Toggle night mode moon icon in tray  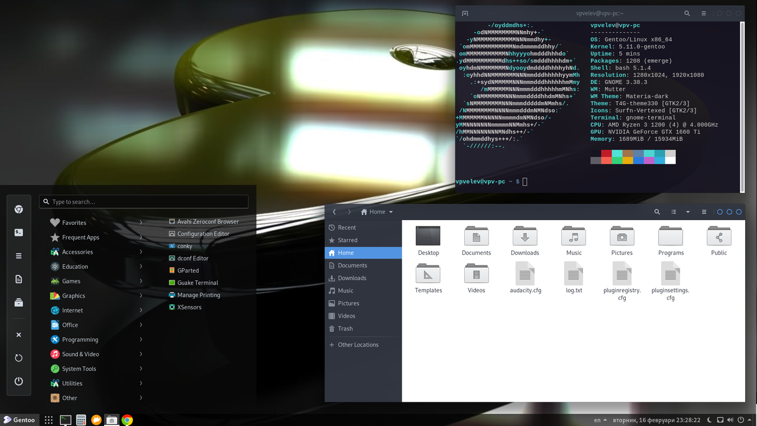709,420
